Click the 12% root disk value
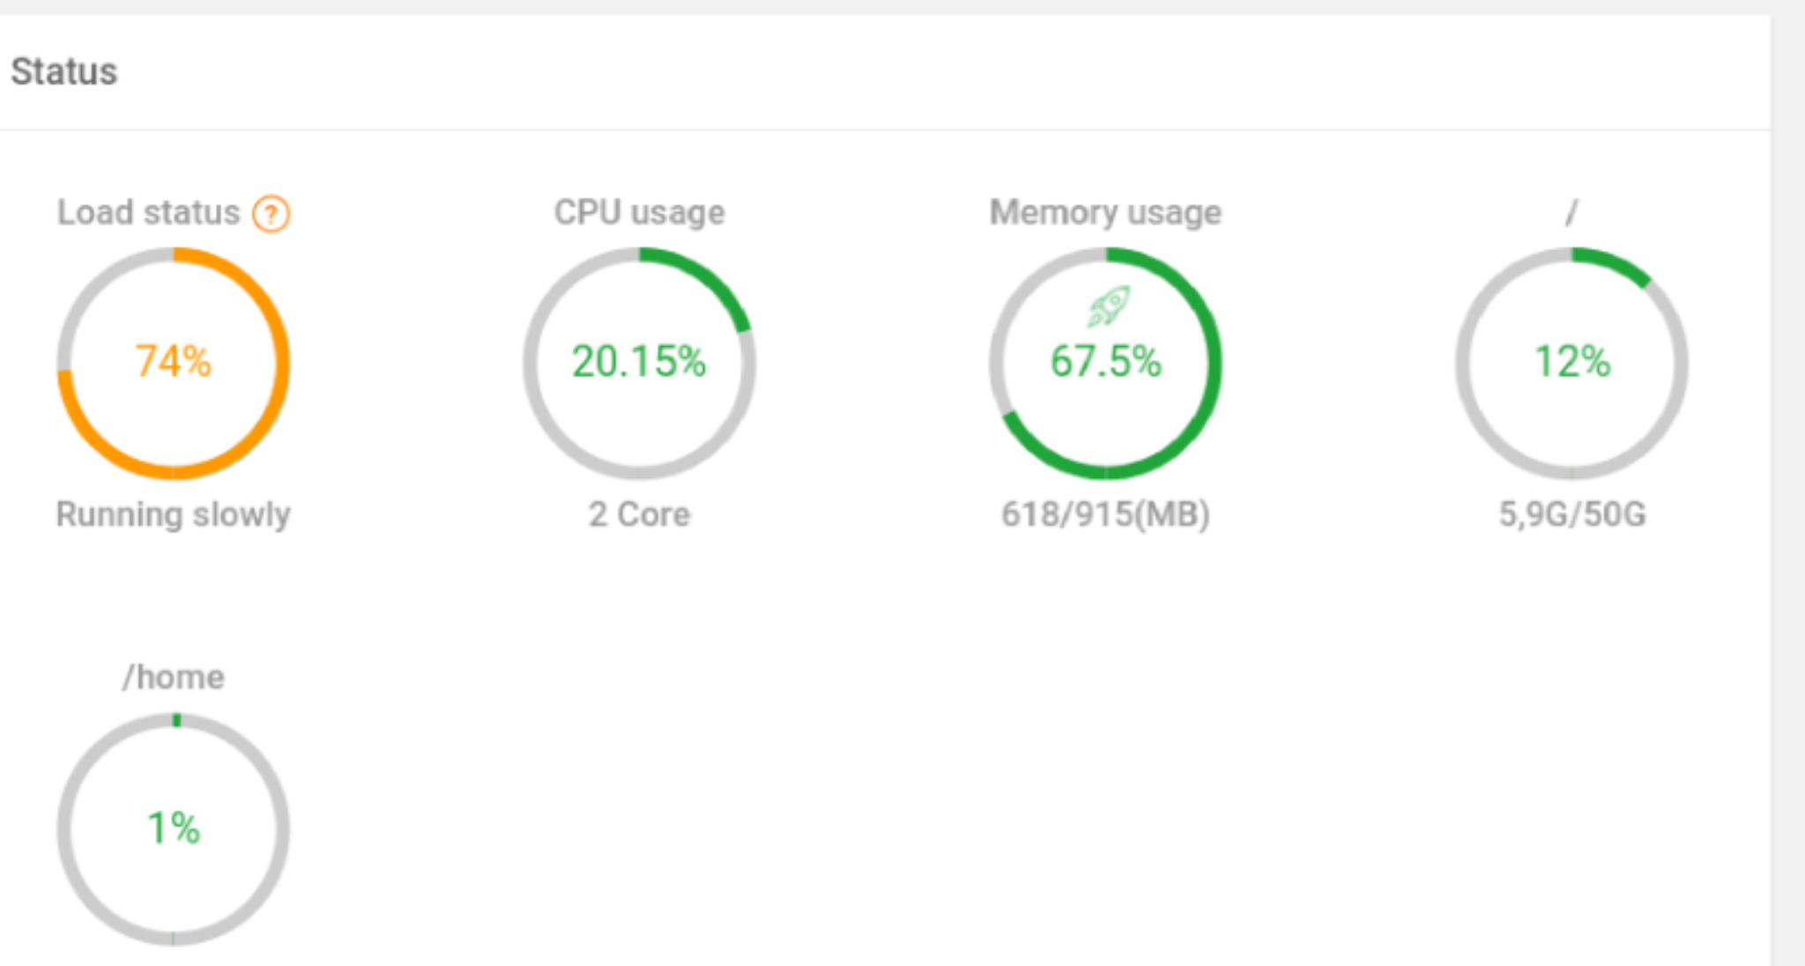The width and height of the screenshot is (1805, 966). tap(1571, 361)
